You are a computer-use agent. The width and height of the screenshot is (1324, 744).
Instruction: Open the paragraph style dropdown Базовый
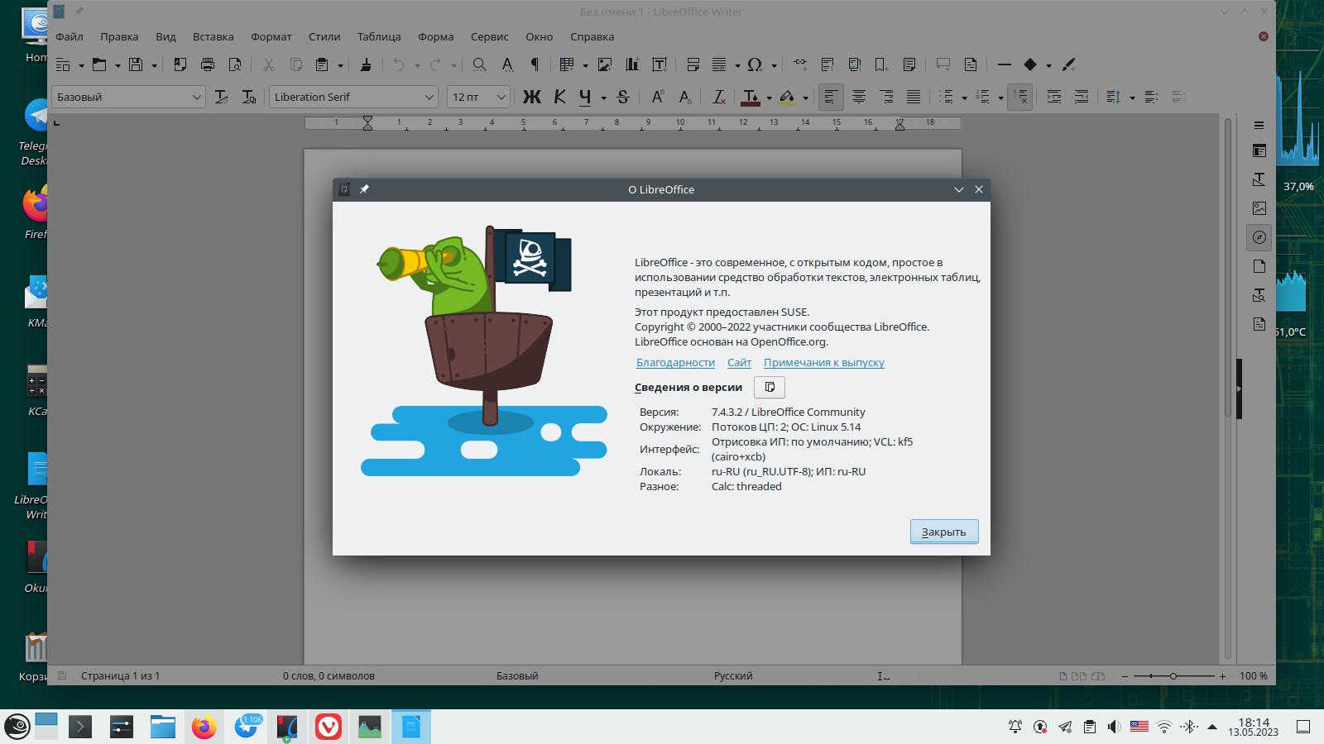[196, 97]
